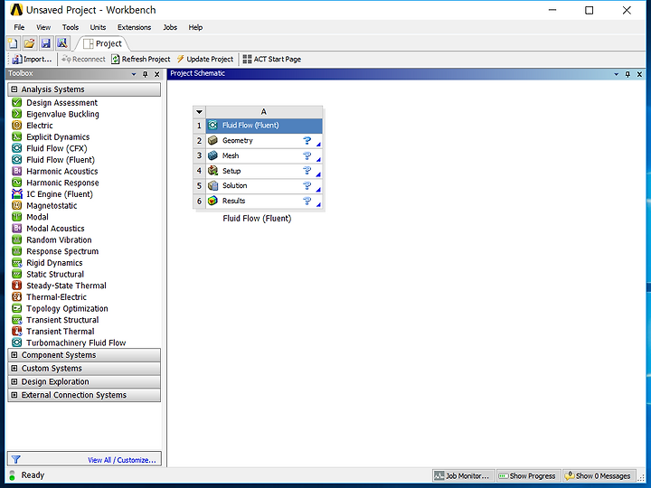Click the Harmonic Response icon
This screenshot has width=651, height=488.
click(x=16, y=183)
